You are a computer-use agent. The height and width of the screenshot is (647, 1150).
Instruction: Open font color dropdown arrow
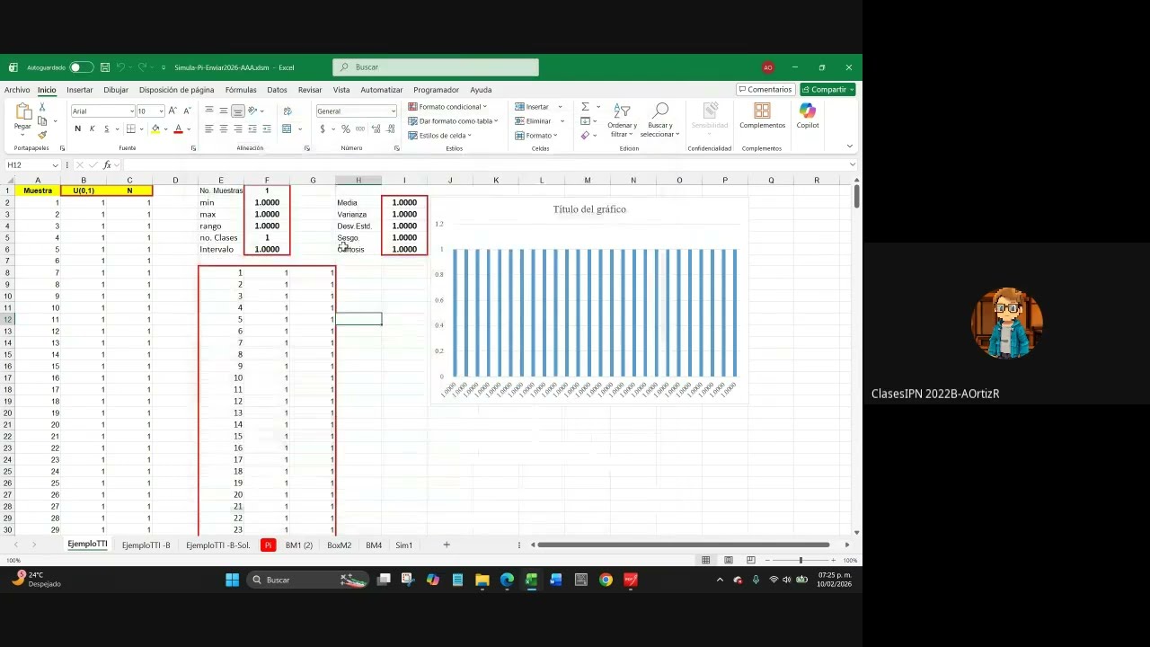click(188, 129)
